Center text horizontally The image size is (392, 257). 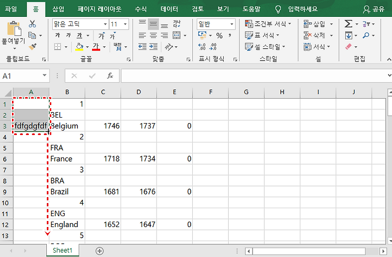coord(153,35)
